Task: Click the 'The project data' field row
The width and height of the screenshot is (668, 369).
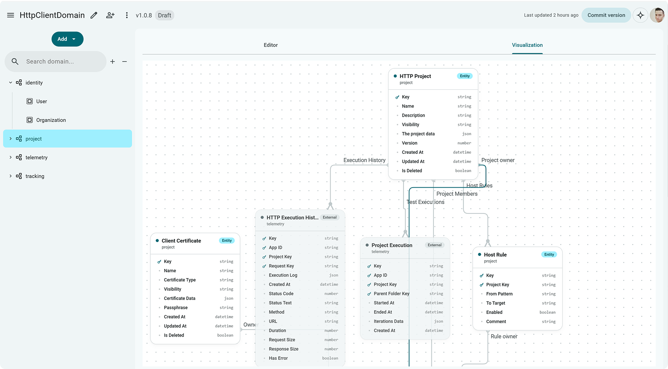Action: (433, 134)
